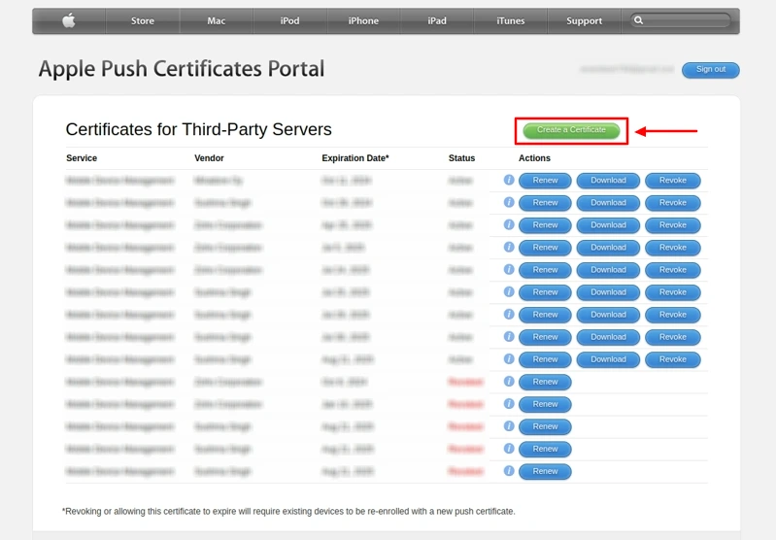Image resolution: width=776 pixels, height=540 pixels.
Task: Open info icon in the second Revoked row
Action: (509, 403)
